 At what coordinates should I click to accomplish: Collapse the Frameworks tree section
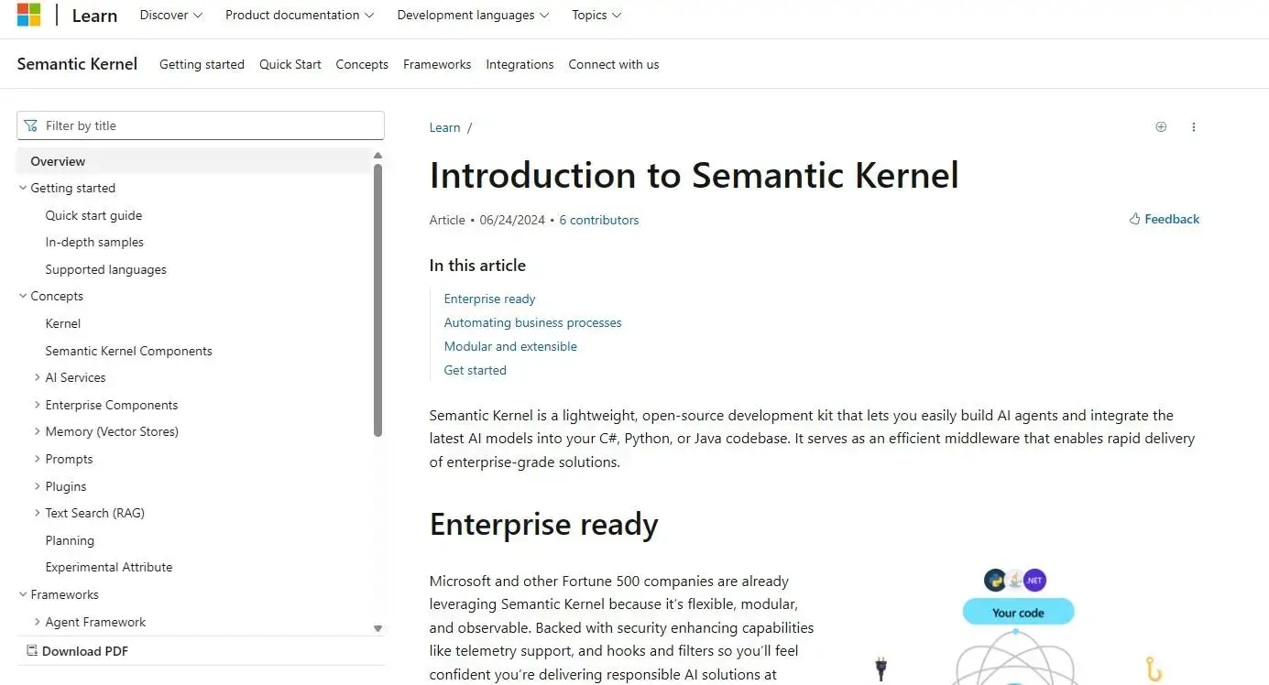tap(23, 594)
